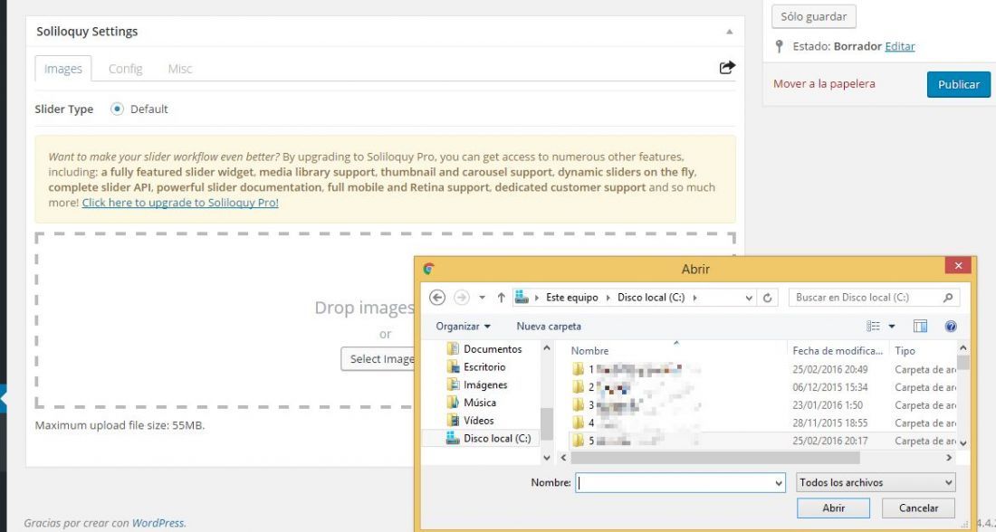This screenshot has width=996, height=532.
Task: Follow the upgrade to Soliloquy Pro link
Action: tap(180, 204)
